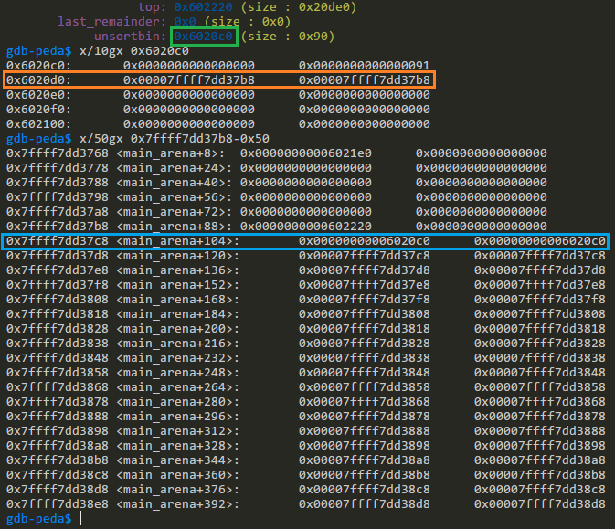Click the command x/50gx 0x7ffff7dd37b8-0x50

[175, 139]
